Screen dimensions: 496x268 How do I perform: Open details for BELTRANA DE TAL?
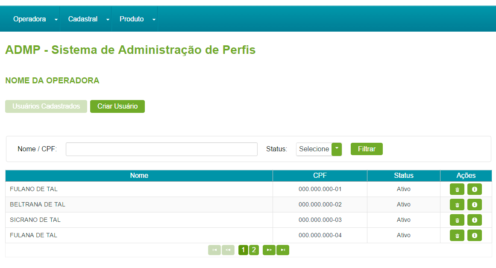pos(474,204)
